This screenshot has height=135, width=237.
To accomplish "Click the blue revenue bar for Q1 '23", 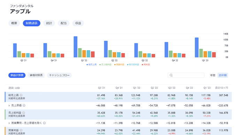I will click(197, 47).
